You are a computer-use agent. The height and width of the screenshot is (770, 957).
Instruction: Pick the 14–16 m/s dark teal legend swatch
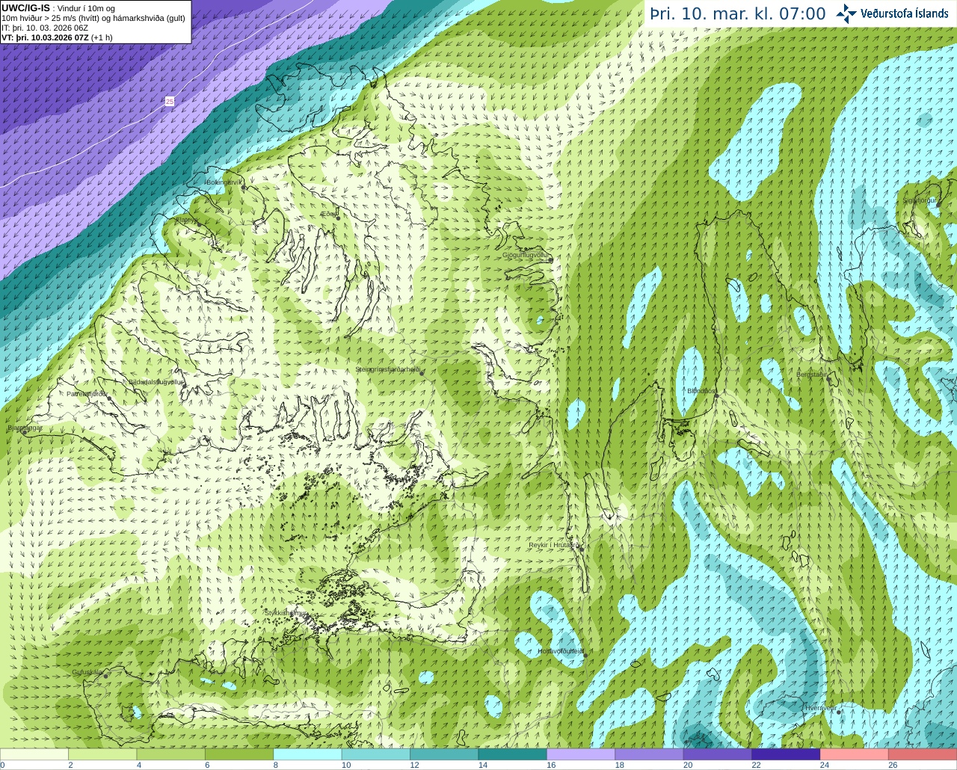pyautogui.click(x=513, y=754)
